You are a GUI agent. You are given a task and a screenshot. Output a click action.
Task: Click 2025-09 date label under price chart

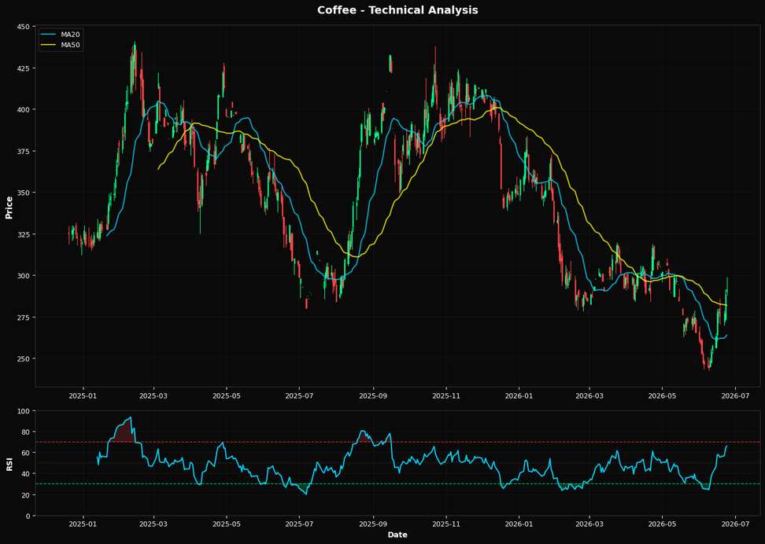click(373, 395)
